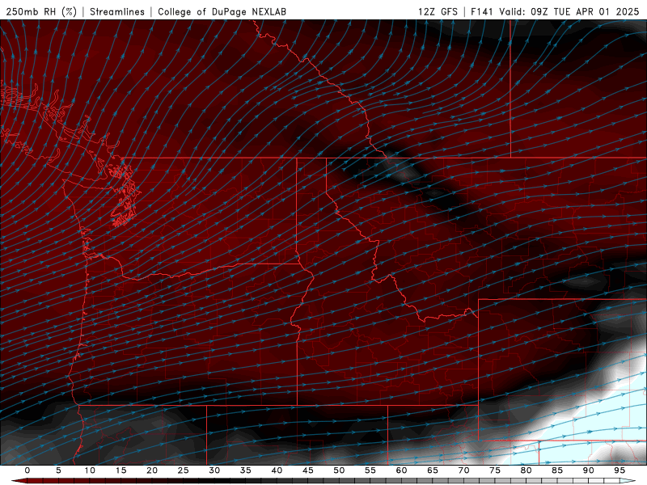The height and width of the screenshot is (485, 647).
Task: Click the "12Z GFS" model run label
Action: [x=438, y=11]
